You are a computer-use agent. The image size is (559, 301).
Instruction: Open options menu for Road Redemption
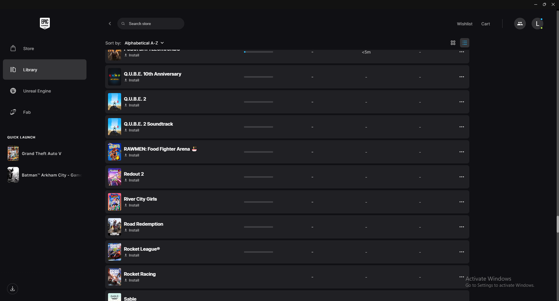[462, 227]
